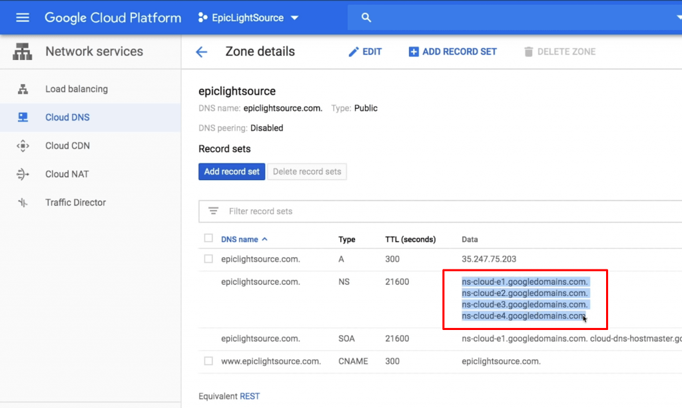Click the DNS peering Disabled value
682x408 pixels.
point(266,128)
